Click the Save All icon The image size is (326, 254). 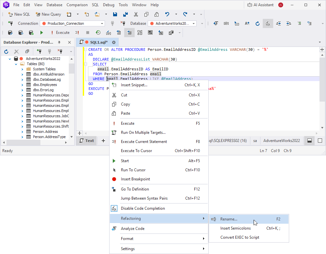(x=126, y=14)
